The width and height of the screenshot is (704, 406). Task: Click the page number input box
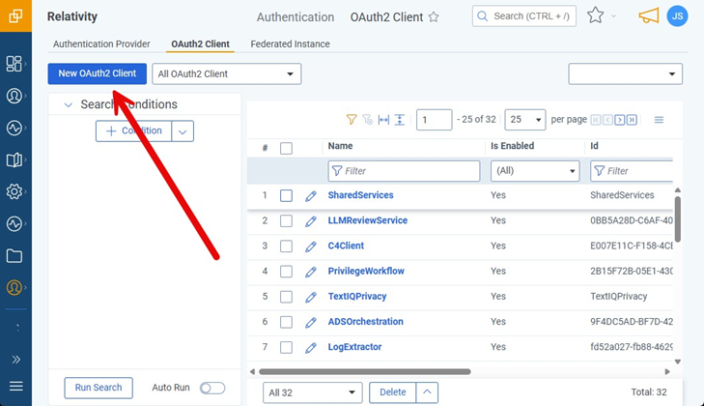point(434,120)
